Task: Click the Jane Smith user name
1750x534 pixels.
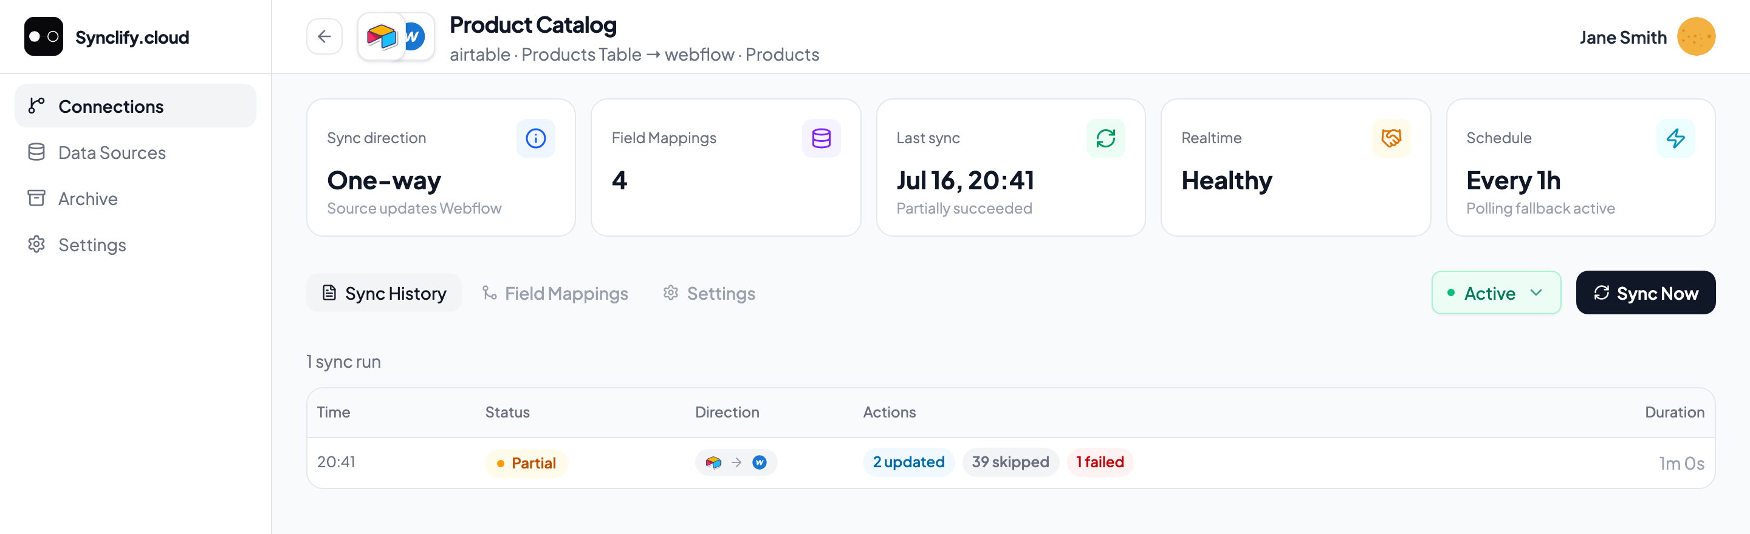Action: 1623,37
